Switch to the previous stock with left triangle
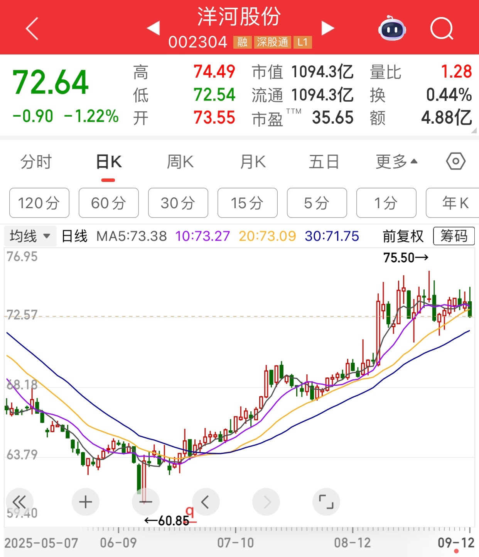This screenshot has width=479, height=557. pyautogui.click(x=153, y=28)
